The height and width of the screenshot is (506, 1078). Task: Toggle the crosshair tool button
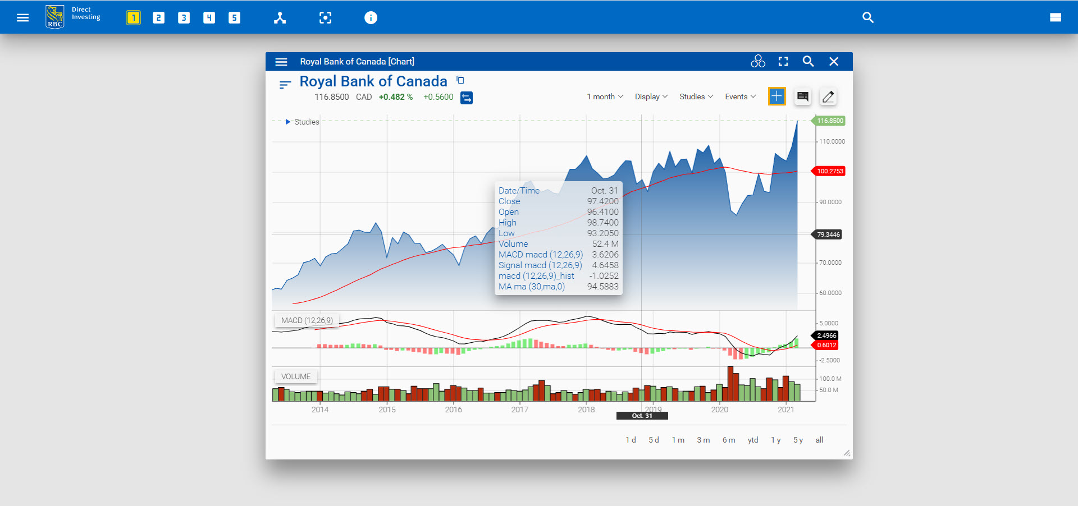(776, 96)
